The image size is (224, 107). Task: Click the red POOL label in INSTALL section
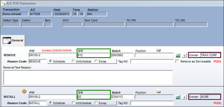click(x=217, y=103)
